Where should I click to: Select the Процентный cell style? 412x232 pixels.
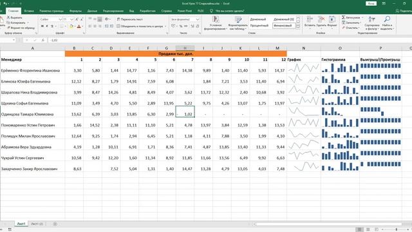259,26
